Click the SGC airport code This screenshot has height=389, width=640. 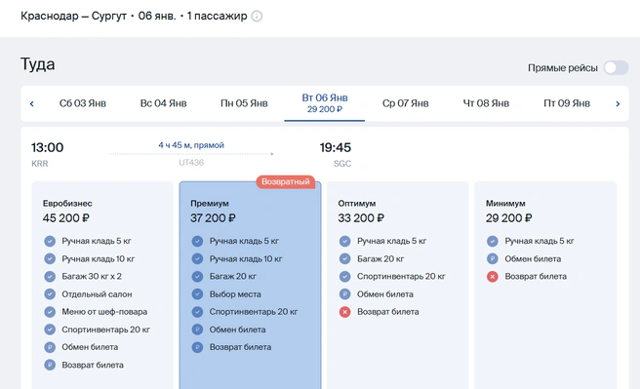[x=342, y=164]
